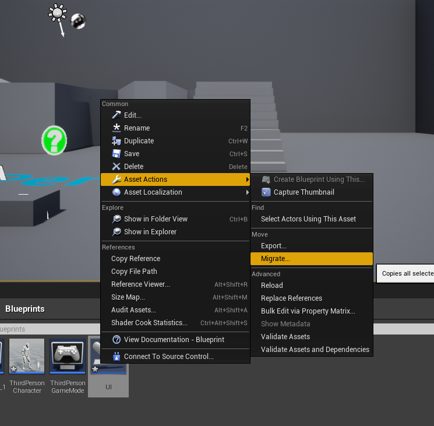Open Size Map... entry

click(x=175, y=297)
